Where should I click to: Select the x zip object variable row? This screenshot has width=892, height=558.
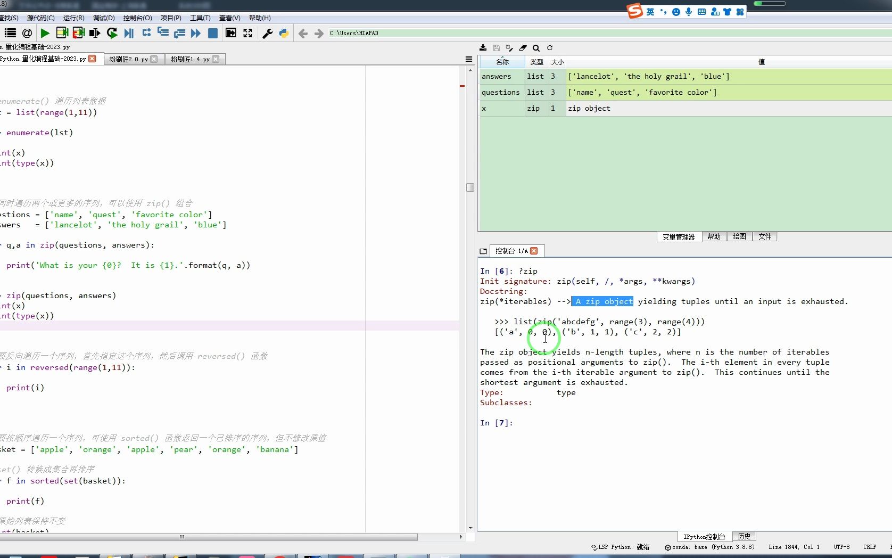(x=685, y=109)
